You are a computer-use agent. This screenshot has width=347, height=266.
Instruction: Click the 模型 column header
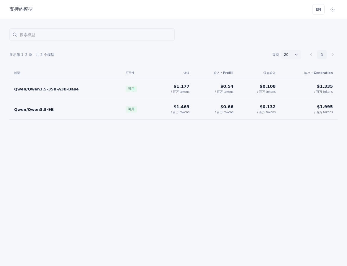pos(17,73)
